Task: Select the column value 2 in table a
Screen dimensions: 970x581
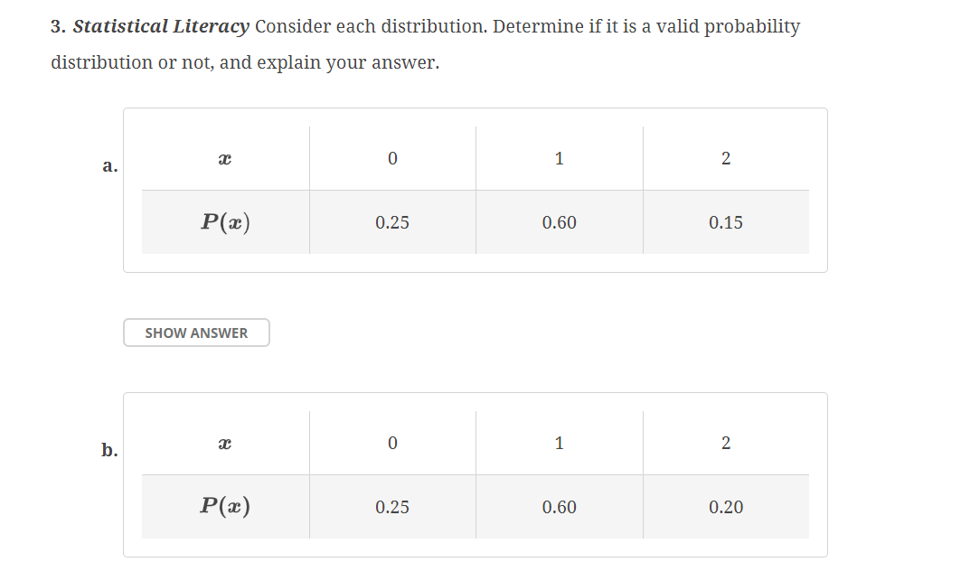Action: click(x=726, y=158)
